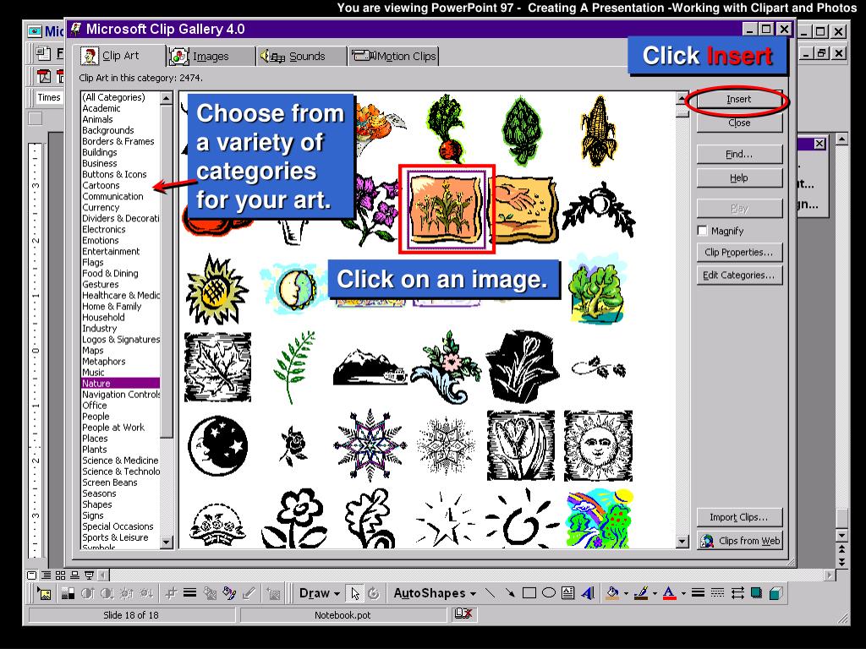Click the 3-D icon
Viewport: 866px width, 649px height.
point(776,593)
